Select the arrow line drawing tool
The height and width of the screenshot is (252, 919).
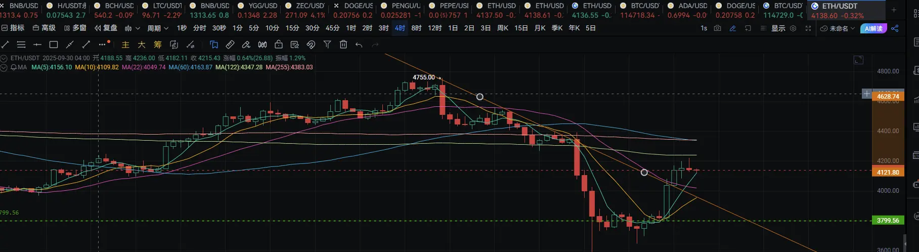pyautogui.click(x=86, y=45)
